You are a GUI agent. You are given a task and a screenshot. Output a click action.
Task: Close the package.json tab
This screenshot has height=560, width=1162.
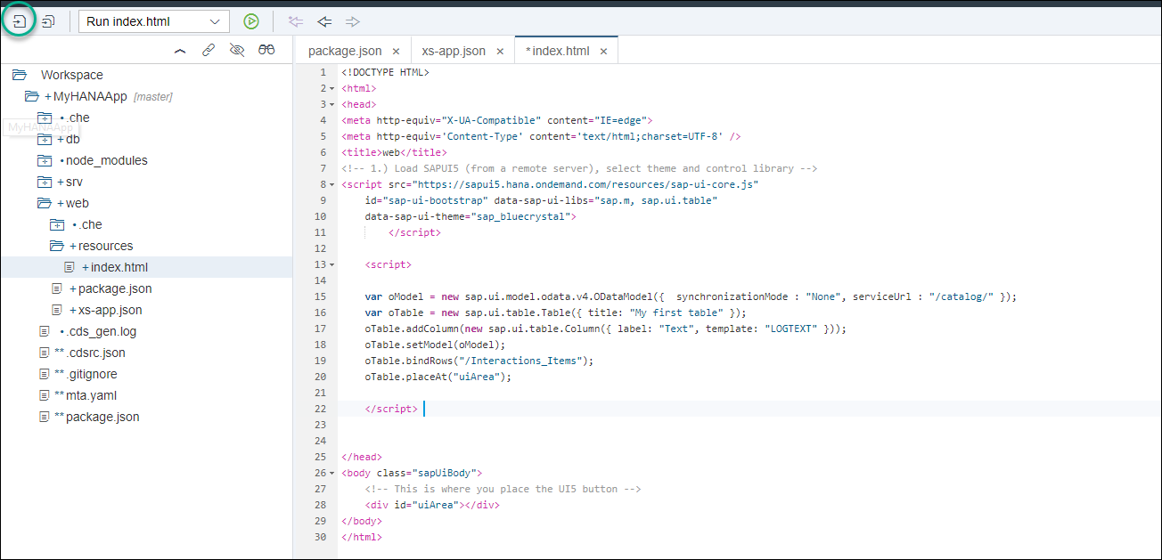click(x=397, y=52)
